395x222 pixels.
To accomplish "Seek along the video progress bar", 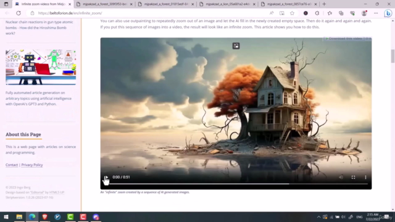I will click(236, 184).
